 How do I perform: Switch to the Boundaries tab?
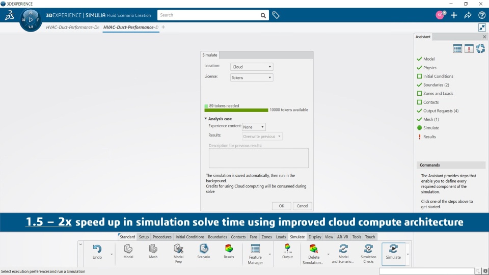(218, 237)
